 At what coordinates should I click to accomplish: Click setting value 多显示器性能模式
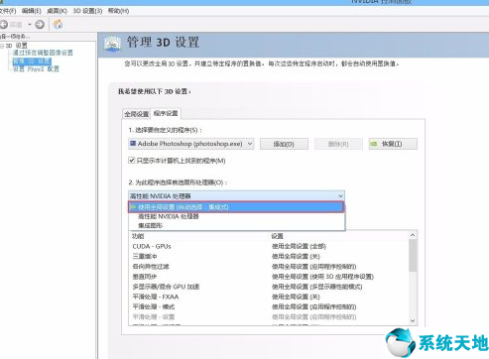(x=316, y=287)
